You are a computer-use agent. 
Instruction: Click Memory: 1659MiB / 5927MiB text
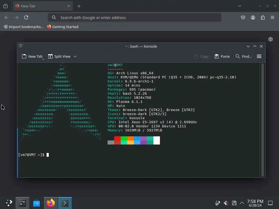[135, 130]
